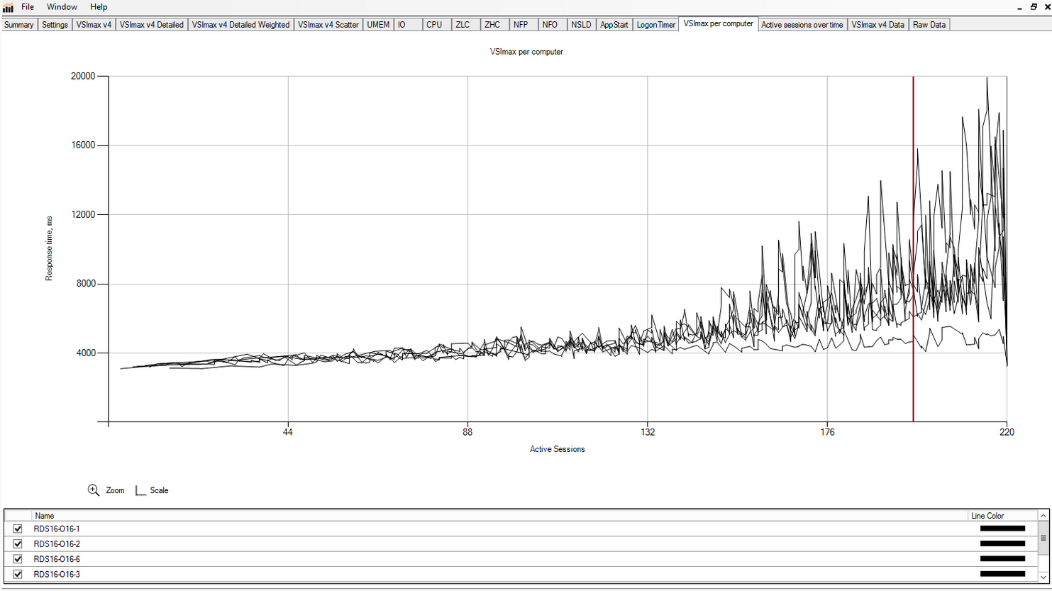Click the Scale axis icon
1052x591 pixels.
tap(140, 490)
